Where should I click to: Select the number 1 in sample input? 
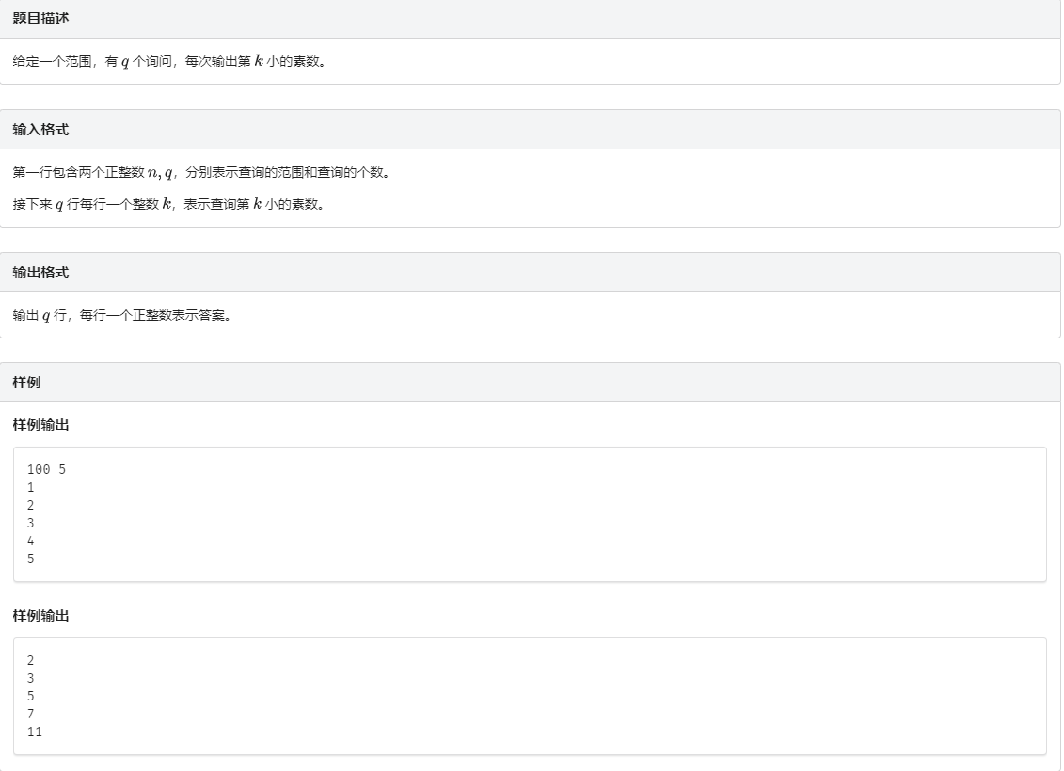pyautogui.click(x=29, y=487)
